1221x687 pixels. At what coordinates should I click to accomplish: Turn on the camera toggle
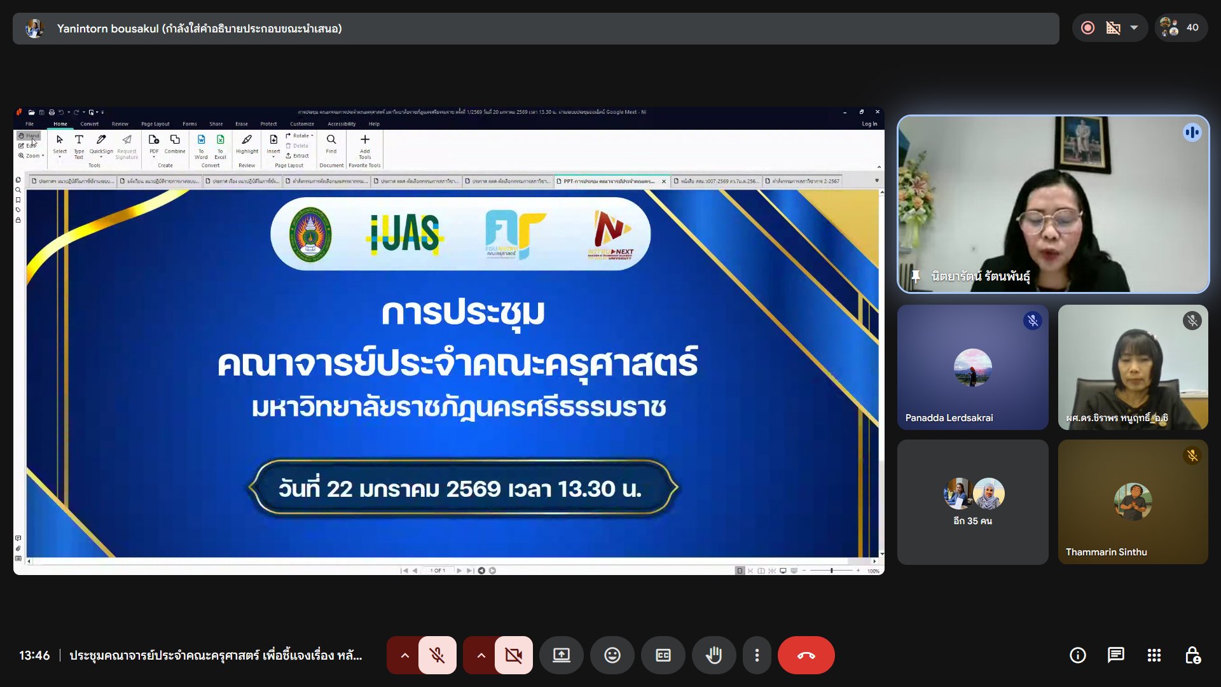(513, 655)
